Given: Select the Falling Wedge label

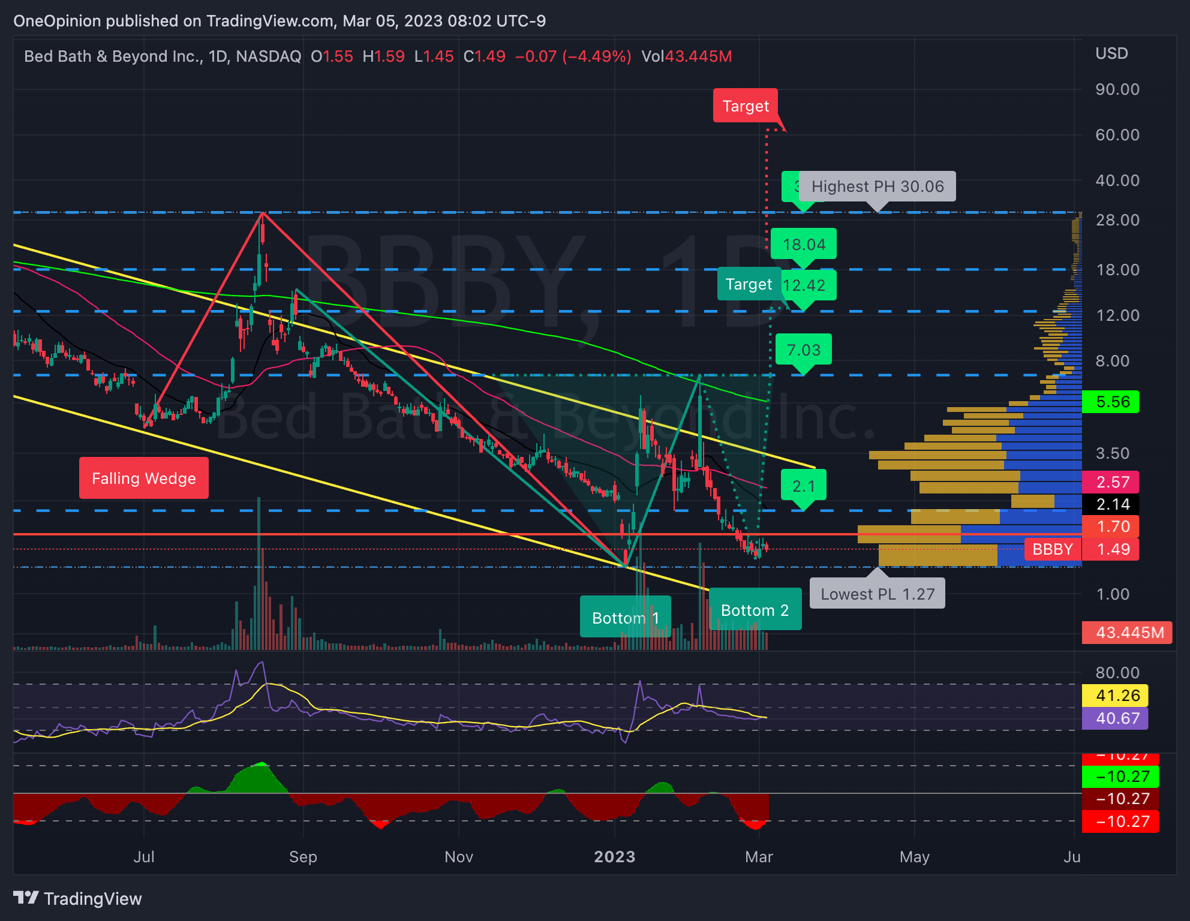Looking at the screenshot, I should click(144, 478).
